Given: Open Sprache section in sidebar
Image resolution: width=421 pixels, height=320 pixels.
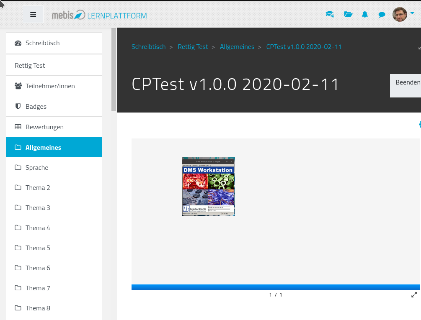Looking at the screenshot, I should [x=54, y=167].
